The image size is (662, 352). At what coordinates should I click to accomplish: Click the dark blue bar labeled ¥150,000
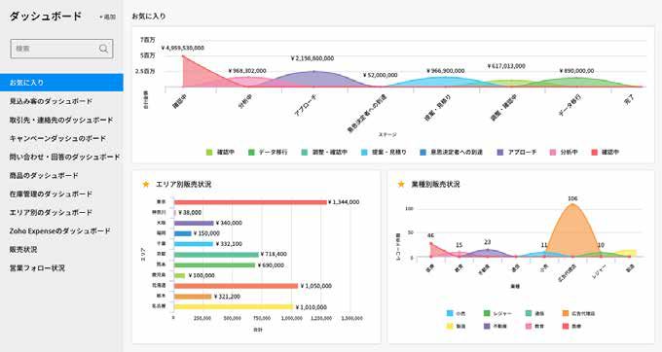[x=183, y=233]
